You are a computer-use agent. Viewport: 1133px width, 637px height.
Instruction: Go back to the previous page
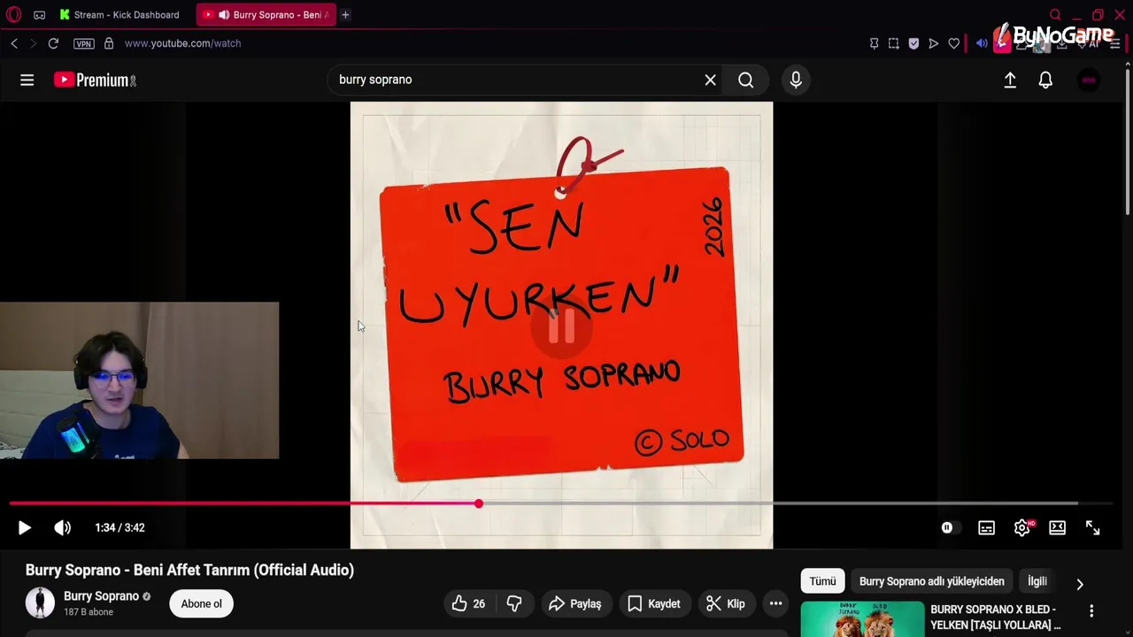point(14,43)
